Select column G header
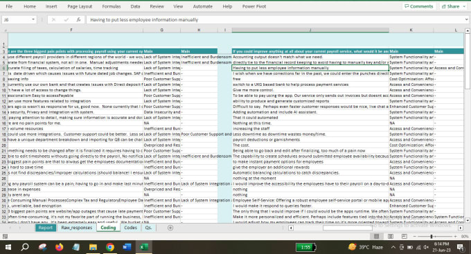Image resolution: width=471 pixels, height=254 pixels. tap(162, 30)
